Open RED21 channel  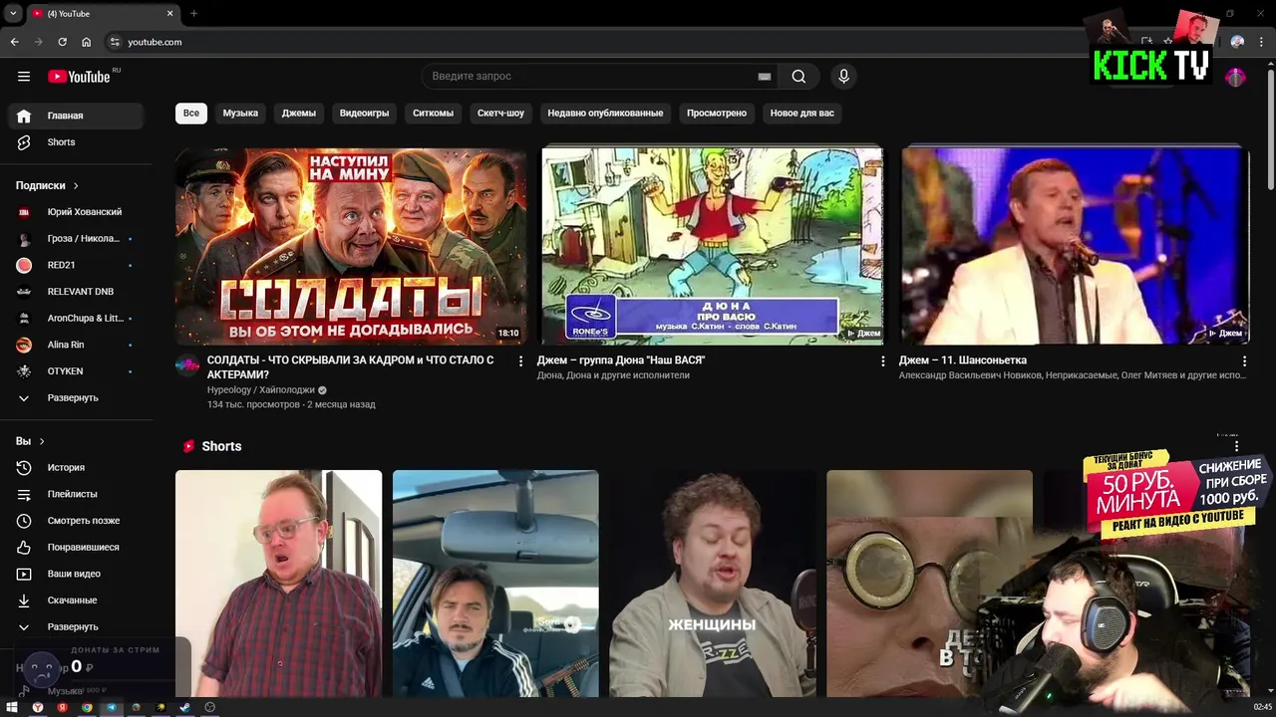point(76,265)
